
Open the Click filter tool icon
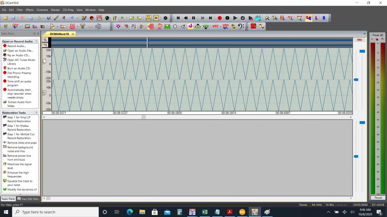pyautogui.click(x=15, y=26)
